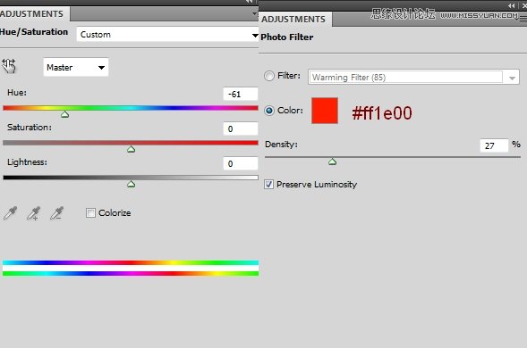Viewport: 527px width, 348px height.
Task: Select the Color radio button
Action: click(x=269, y=111)
